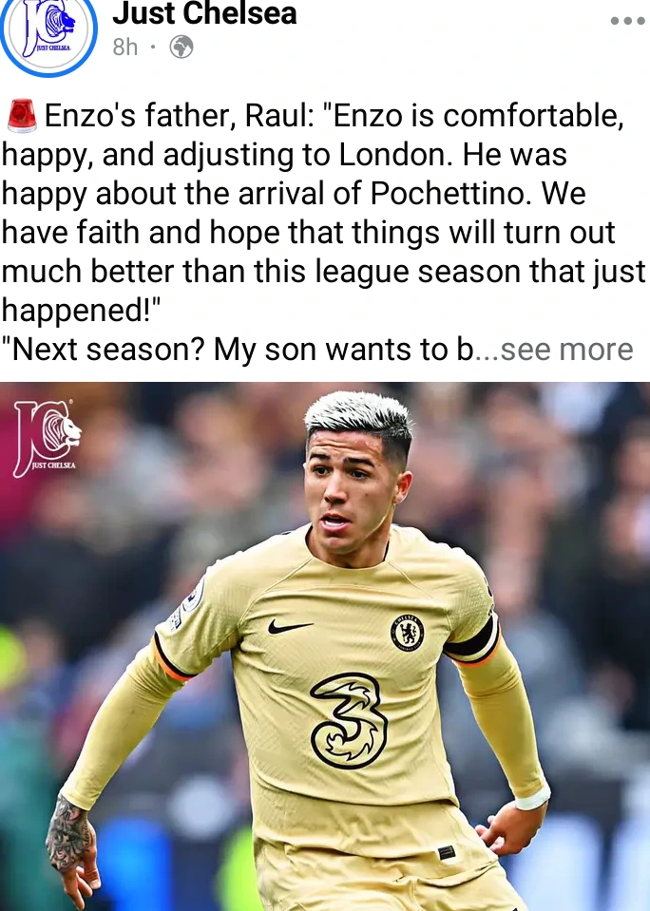Click the player's bleached hair in photo

(x=359, y=417)
